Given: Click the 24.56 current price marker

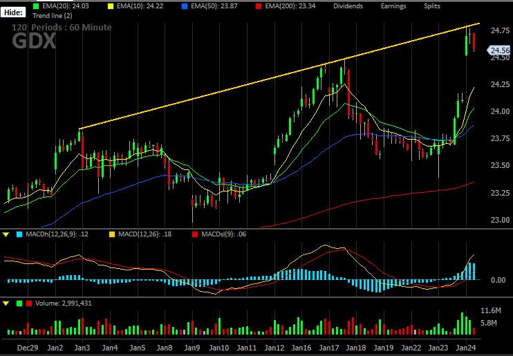Looking at the screenshot, I should point(498,50).
